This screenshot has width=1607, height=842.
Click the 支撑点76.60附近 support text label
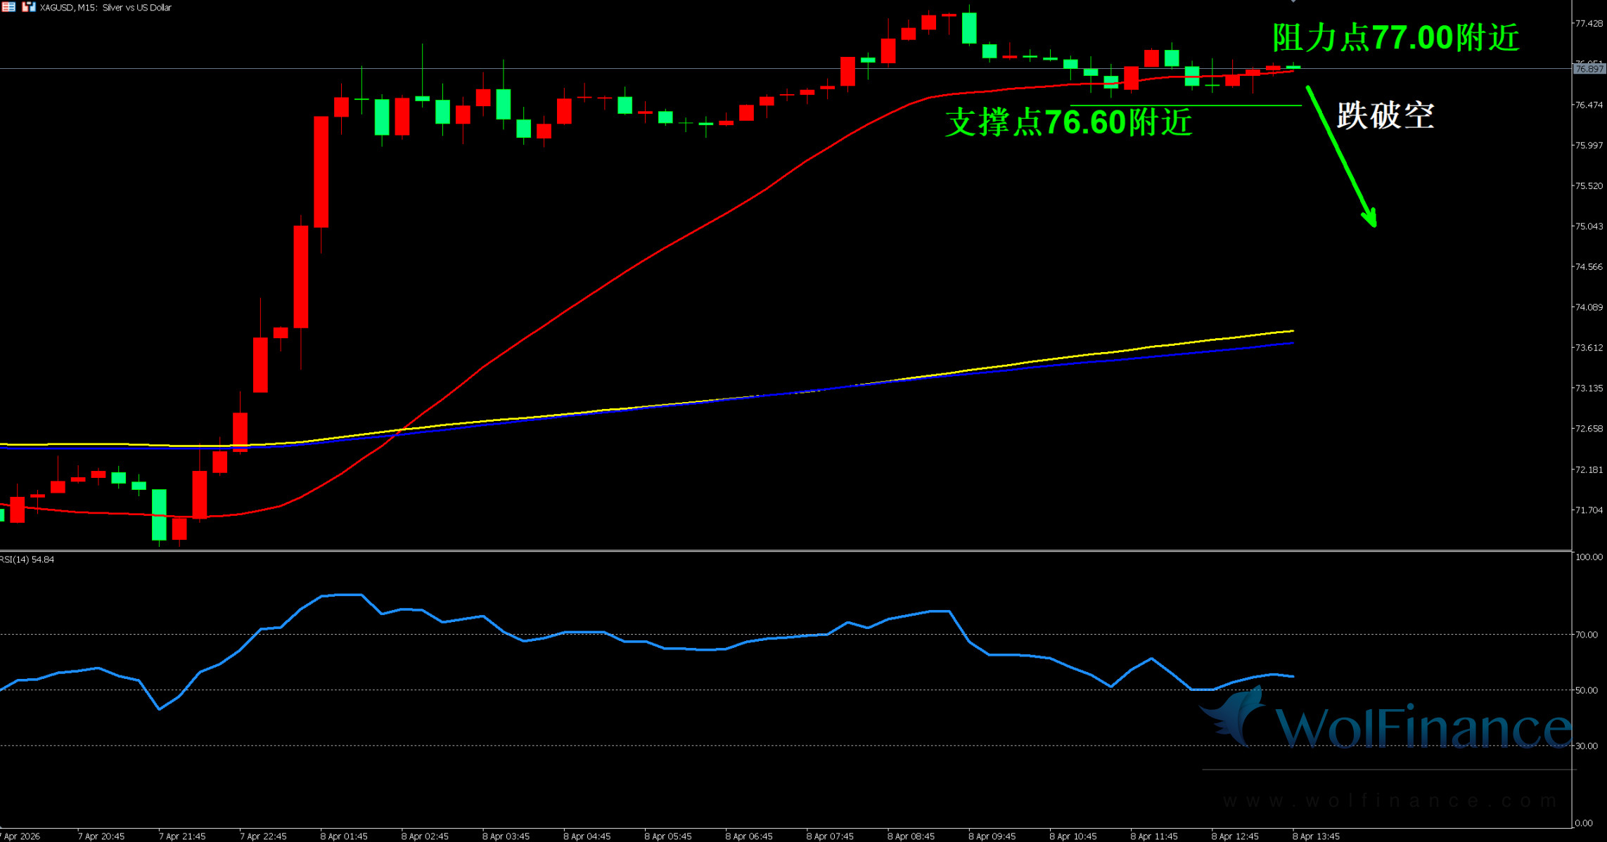(1068, 122)
